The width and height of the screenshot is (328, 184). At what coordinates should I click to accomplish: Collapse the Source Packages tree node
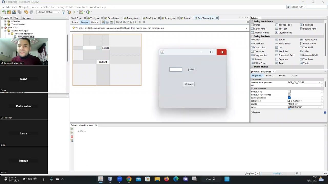5,31
